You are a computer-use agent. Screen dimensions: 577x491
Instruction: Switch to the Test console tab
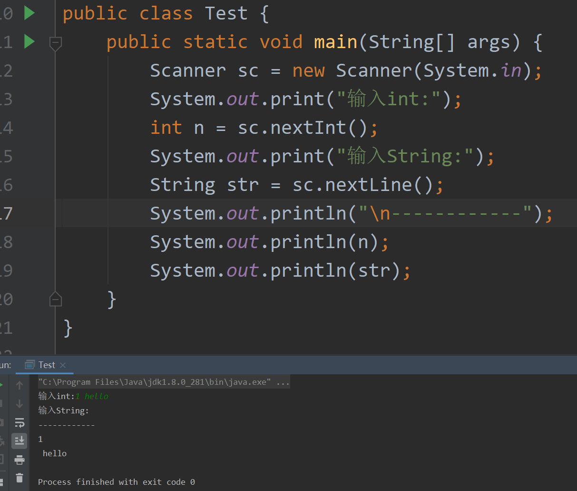pyautogui.click(x=45, y=365)
